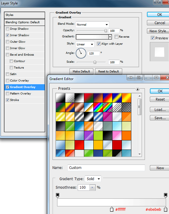Click right opacity stop above gradient bar

[165, 195]
